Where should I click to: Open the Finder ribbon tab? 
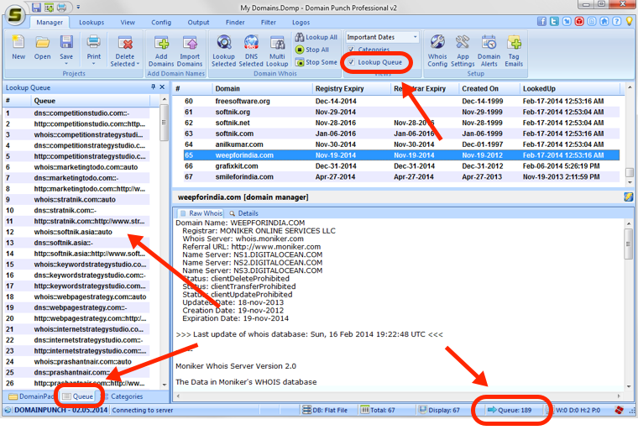(x=235, y=23)
